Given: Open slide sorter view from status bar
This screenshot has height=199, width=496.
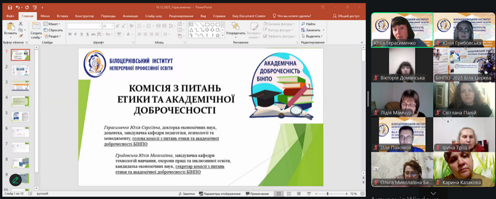Looking at the screenshot, I should tap(288, 194).
